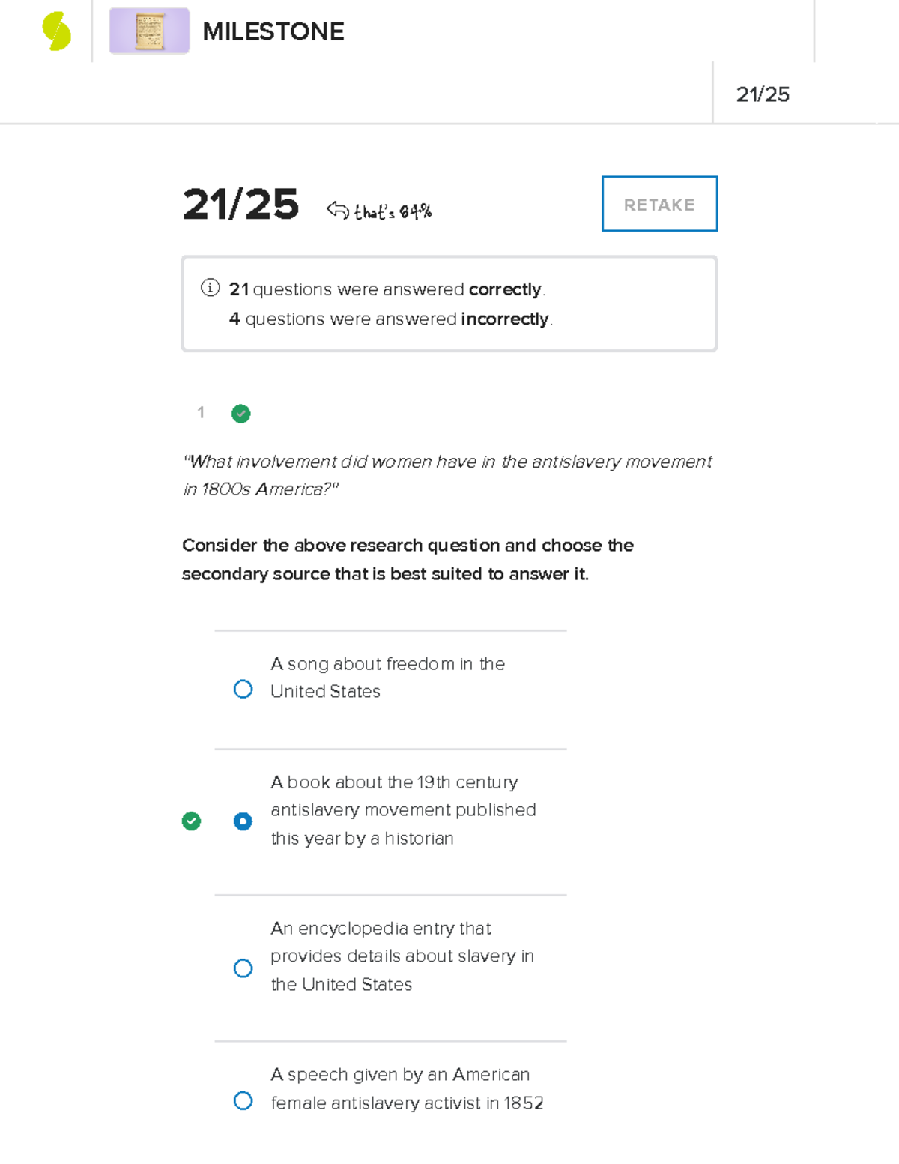Click the question number 1 label

[201, 413]
